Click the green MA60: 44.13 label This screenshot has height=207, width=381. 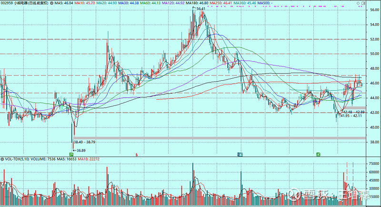pyautogui.click(x=150, y=3)
